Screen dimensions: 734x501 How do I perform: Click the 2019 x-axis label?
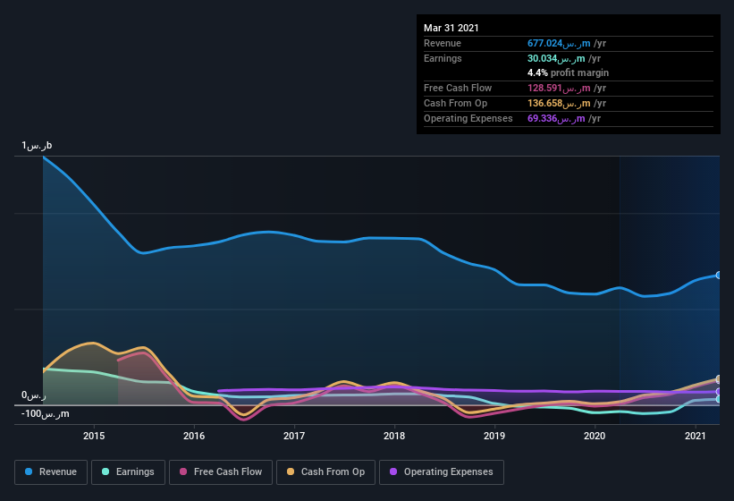[x=494, y=436]
